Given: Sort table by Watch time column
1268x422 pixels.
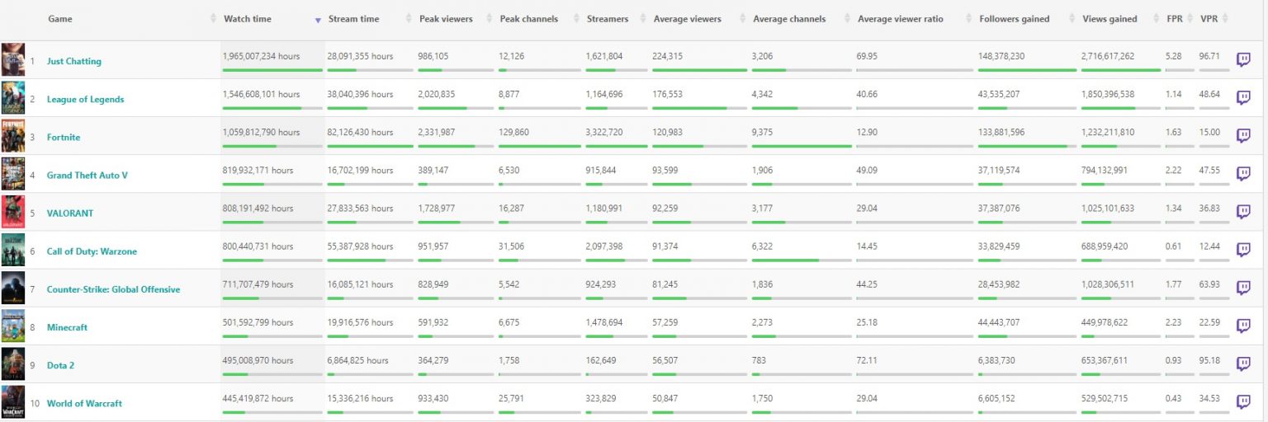Looking at the screenshot, I should 248,19.
